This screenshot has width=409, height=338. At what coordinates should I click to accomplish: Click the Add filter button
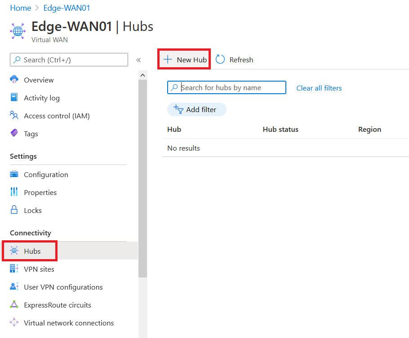coord(197,109)
